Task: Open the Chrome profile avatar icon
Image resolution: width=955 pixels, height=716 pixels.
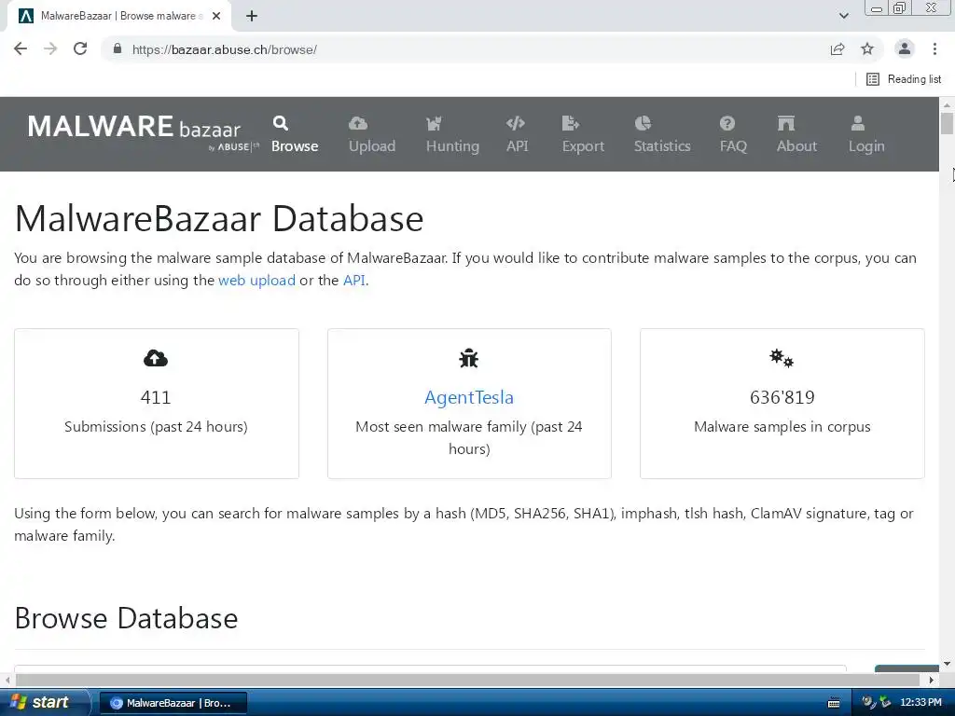Action: 905,48
